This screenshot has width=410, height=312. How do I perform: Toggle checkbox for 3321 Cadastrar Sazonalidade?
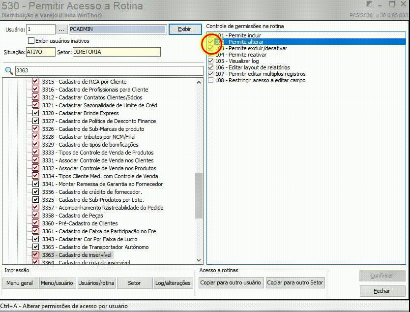click(x=35, y=105)
